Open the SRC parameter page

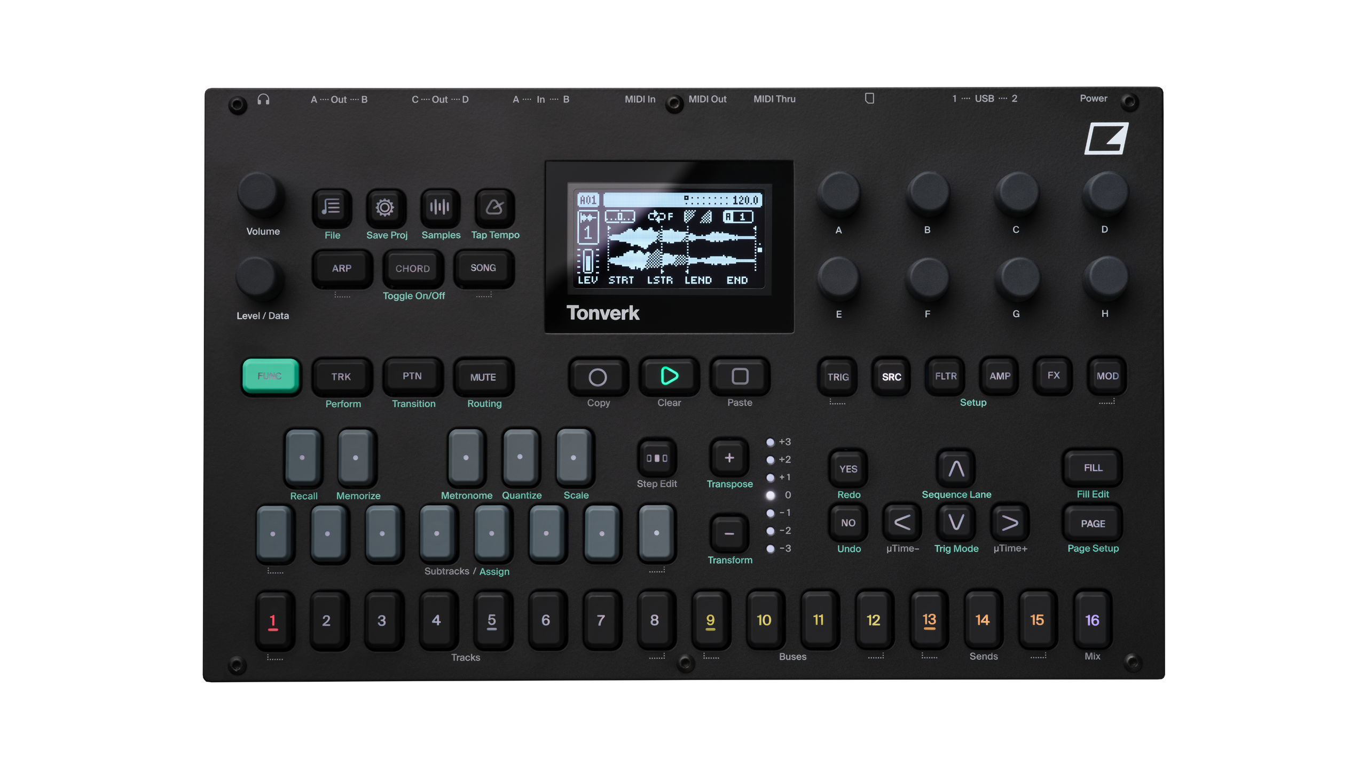point(891,377)
